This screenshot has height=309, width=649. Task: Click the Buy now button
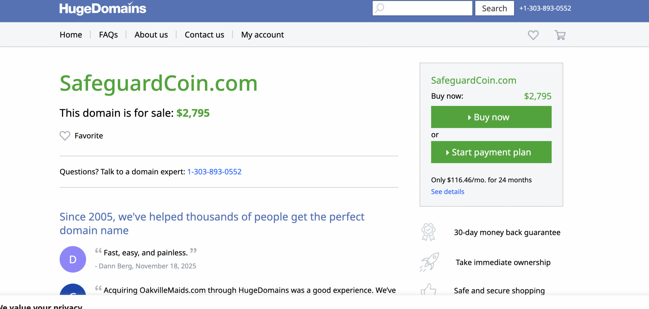point(491,117)
